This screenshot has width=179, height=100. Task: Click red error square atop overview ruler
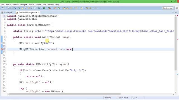click(x=178, y=16)
